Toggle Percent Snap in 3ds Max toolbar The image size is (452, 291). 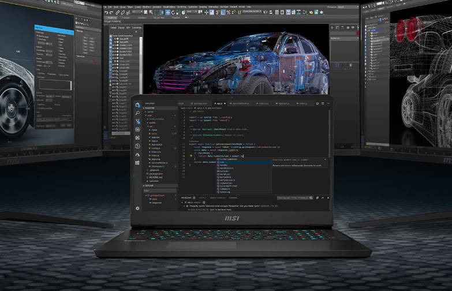pyautogui.click(x=228, y=12)
